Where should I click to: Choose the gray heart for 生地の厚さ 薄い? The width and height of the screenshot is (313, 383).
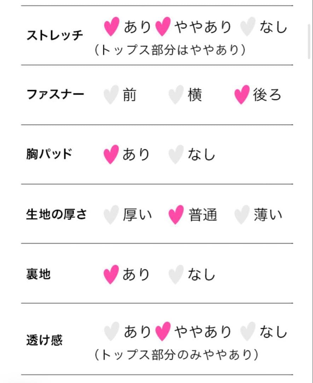click(x=242, y=215)
